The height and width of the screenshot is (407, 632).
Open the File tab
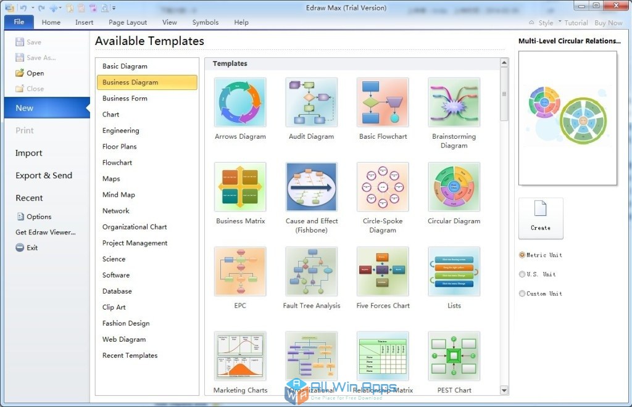[x=19, y=22]
